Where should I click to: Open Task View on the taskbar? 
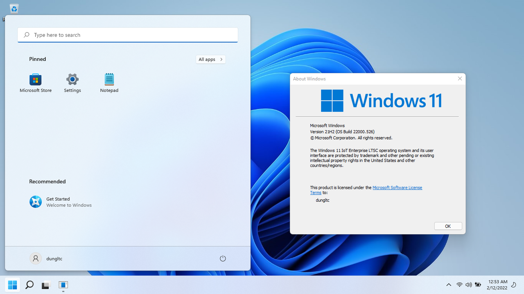pyautogui.click(x=45, y=285)
